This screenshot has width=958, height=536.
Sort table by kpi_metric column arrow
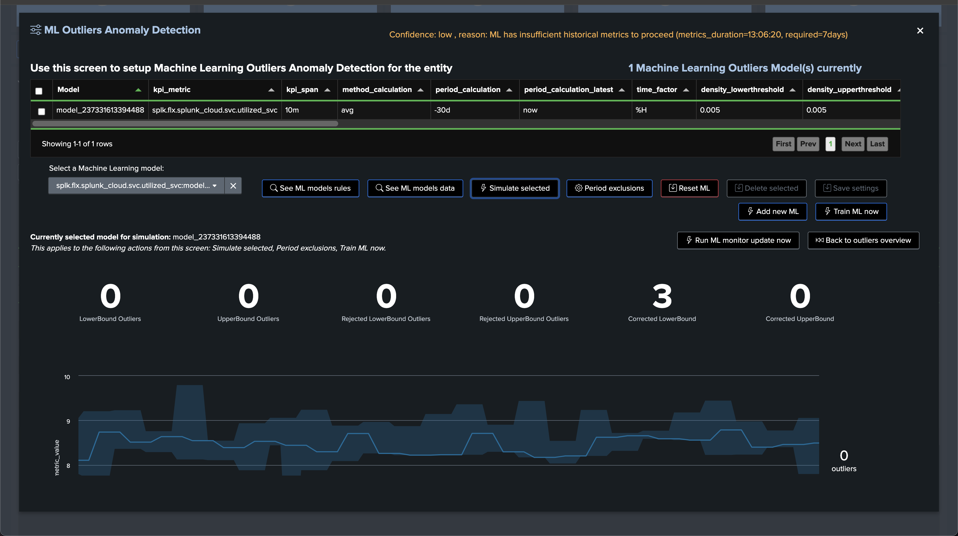point(271,90)
